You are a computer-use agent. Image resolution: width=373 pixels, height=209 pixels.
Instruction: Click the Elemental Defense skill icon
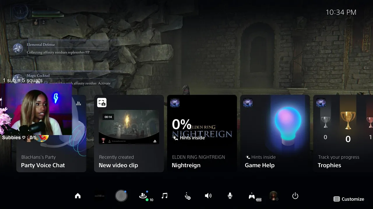(x=18, y=48)
